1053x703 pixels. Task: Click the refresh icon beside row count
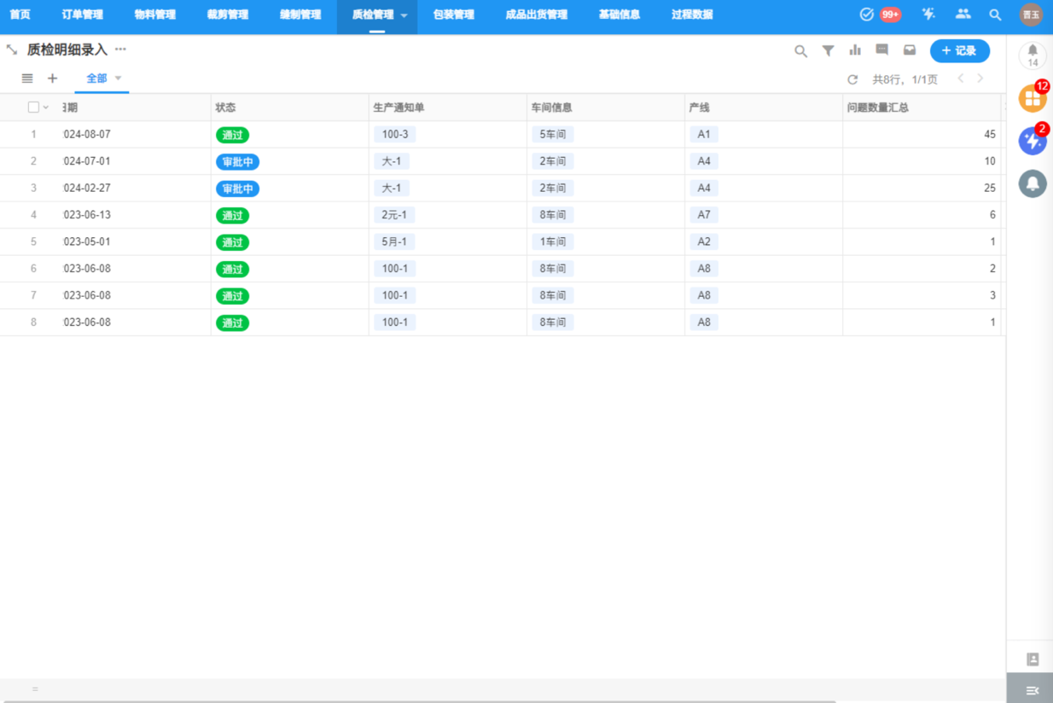(x=852, y=79)
